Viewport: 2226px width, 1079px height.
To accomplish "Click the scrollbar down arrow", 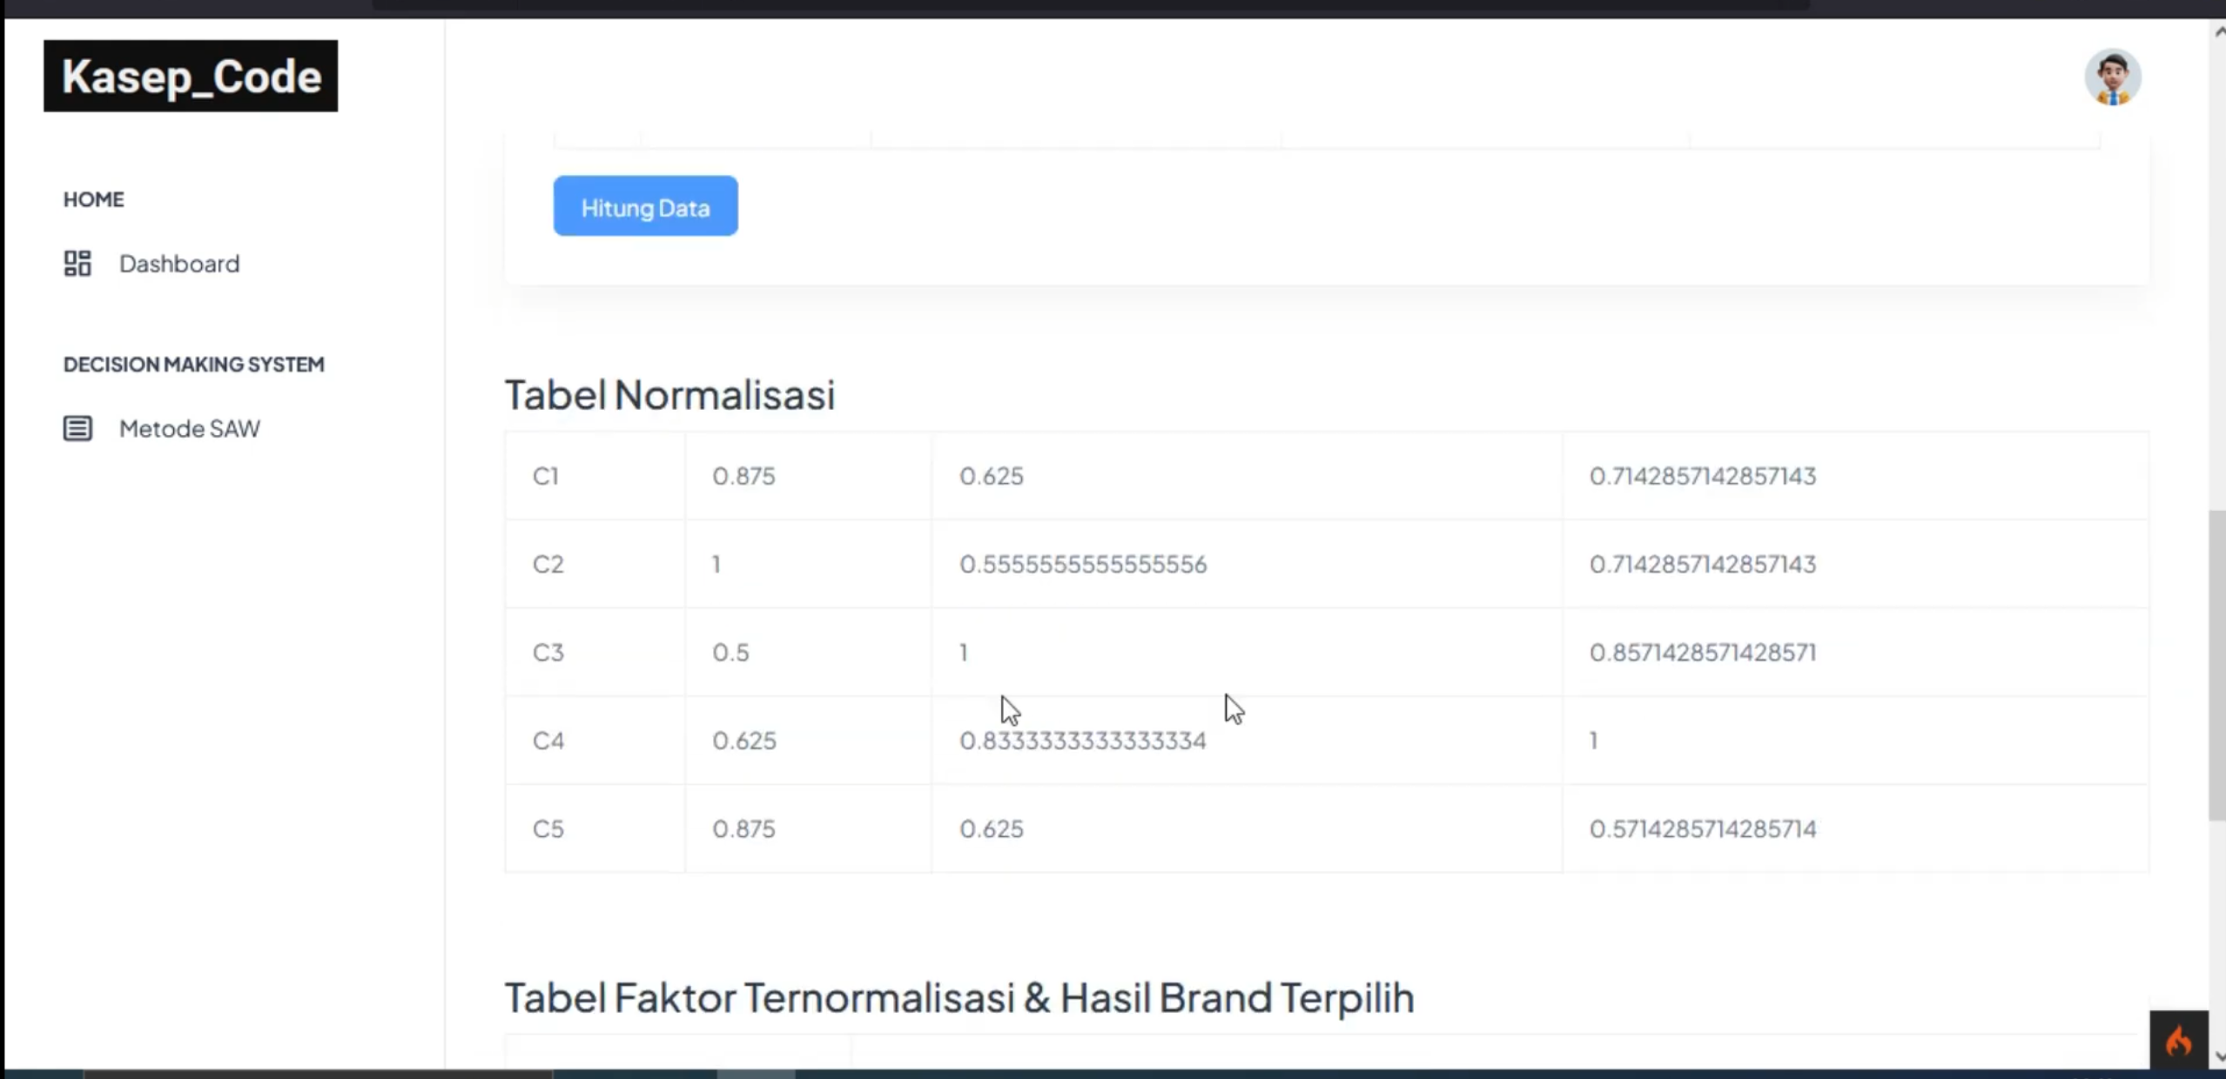I will (2218, 1056).
